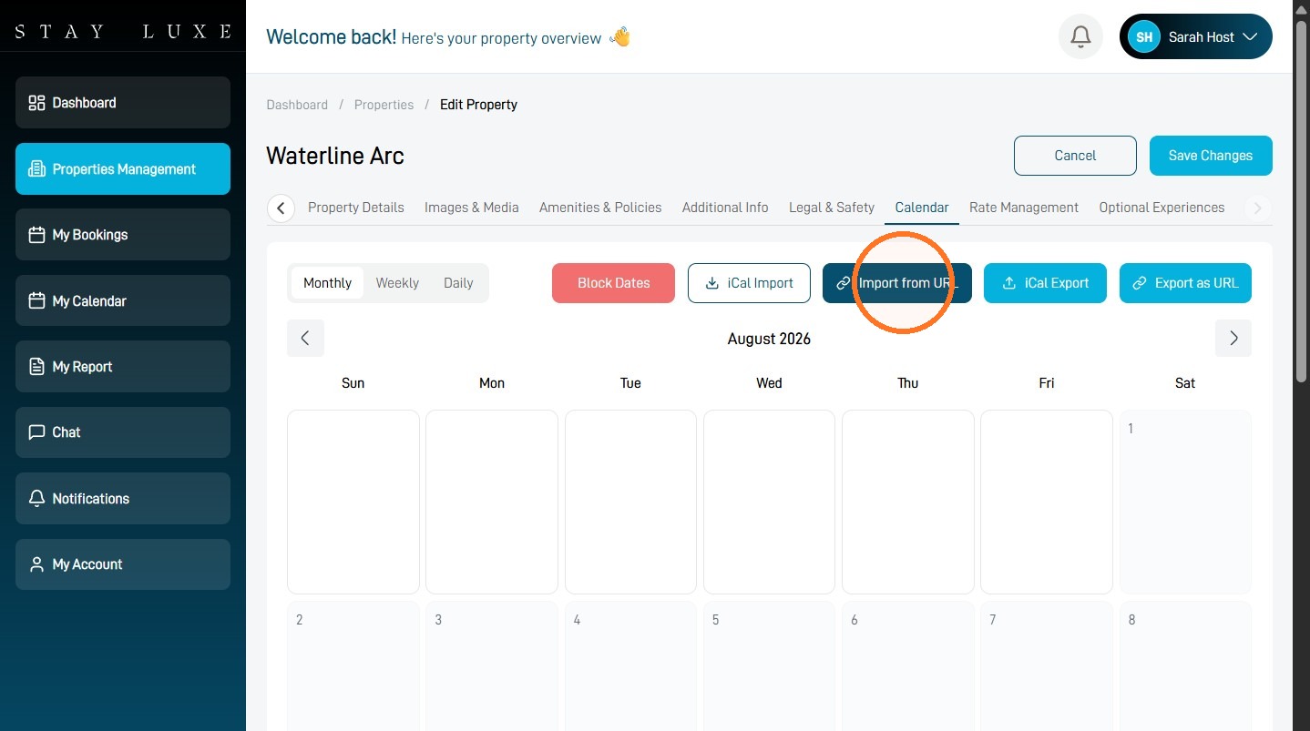1310x731 pixels.
Task: Save Changes to the property
Action: click(x=1211, y=156)
